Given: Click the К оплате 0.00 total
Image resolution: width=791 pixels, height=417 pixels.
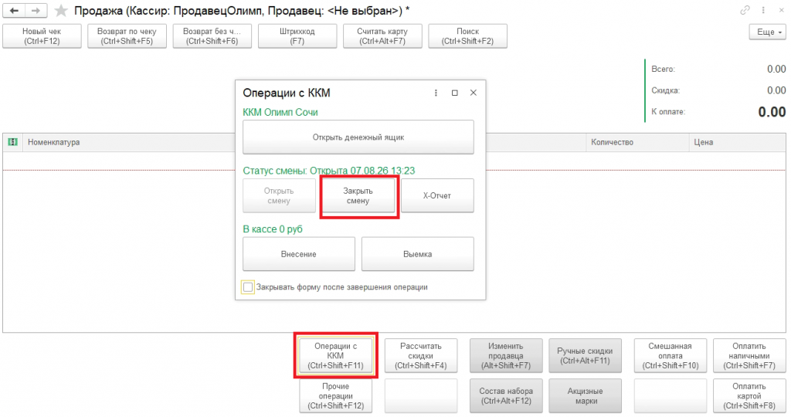Looking at the screenshot, I should [x=772, y=112].
